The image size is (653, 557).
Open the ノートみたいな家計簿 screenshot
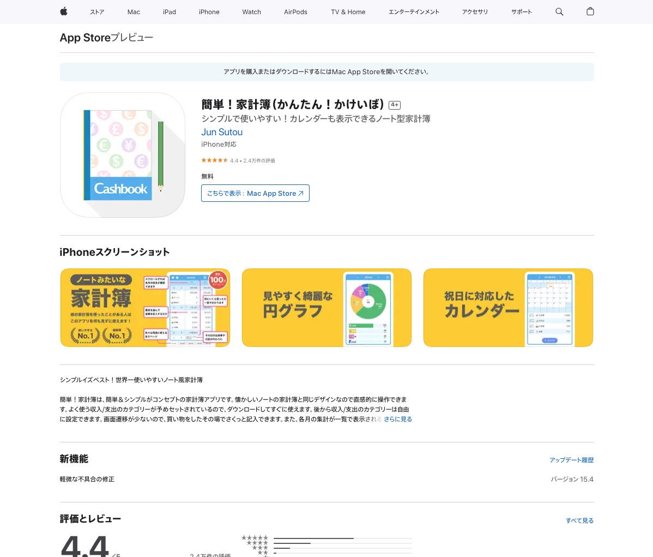click(145, 307)
